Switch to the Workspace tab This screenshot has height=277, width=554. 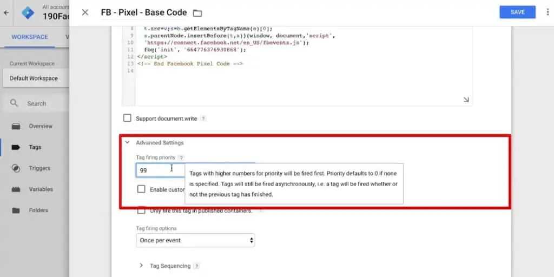(30, 37)
